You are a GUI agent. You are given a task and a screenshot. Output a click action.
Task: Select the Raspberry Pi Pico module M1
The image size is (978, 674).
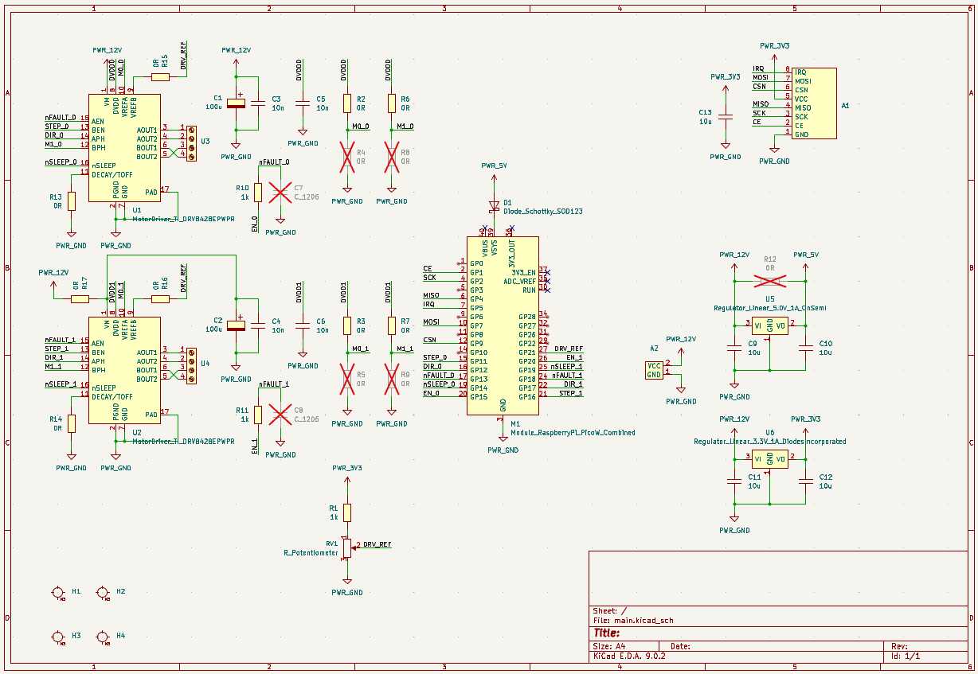(x=503, y=326)
